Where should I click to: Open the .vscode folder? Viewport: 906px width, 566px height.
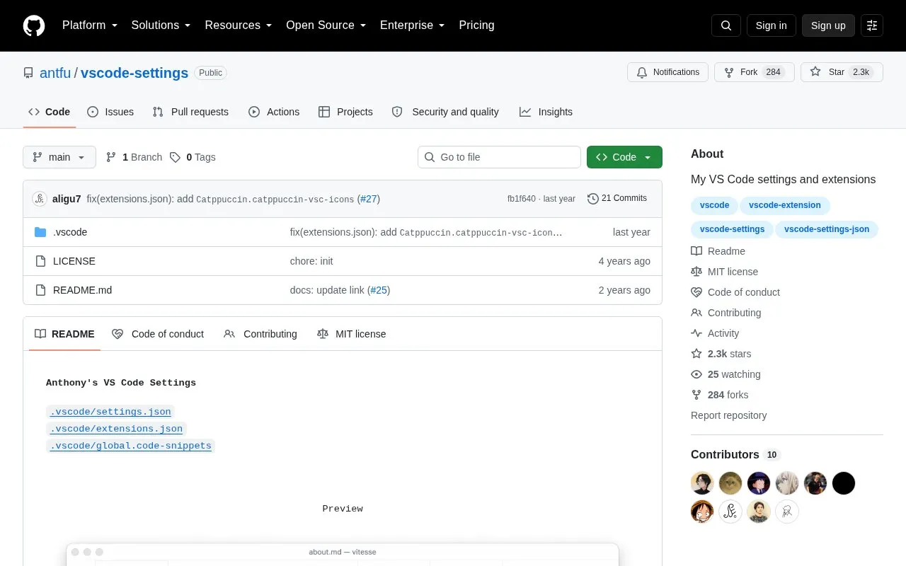coord(70,232)
